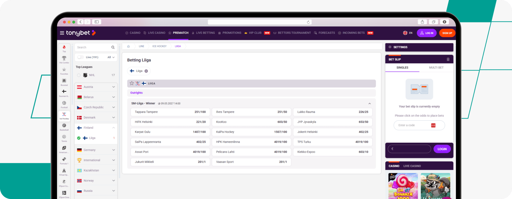Click the Log In button

pos(427,33)
